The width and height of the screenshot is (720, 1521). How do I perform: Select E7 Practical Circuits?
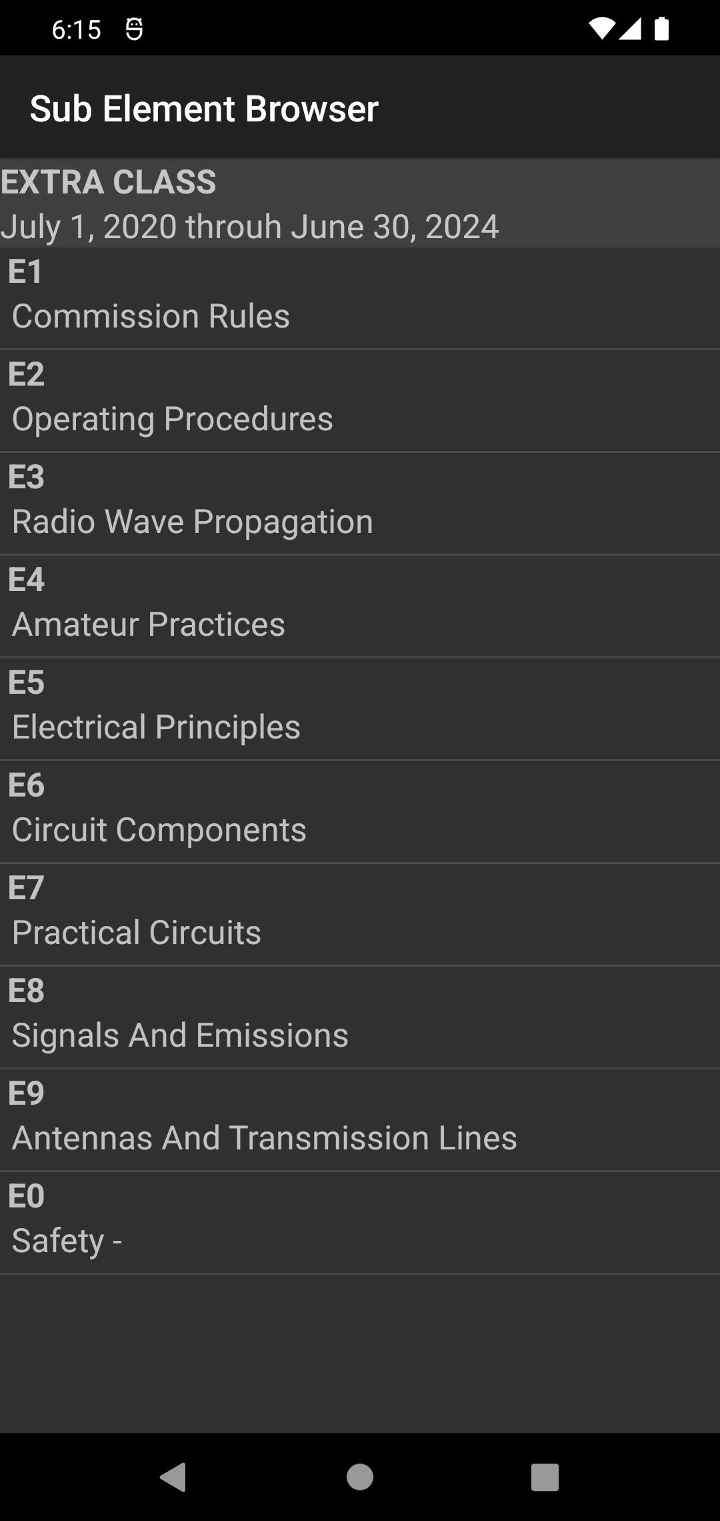click(360, 914)
